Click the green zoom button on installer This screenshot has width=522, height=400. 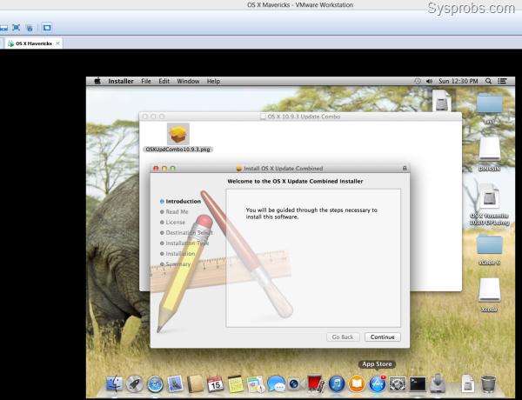point(173,169)
